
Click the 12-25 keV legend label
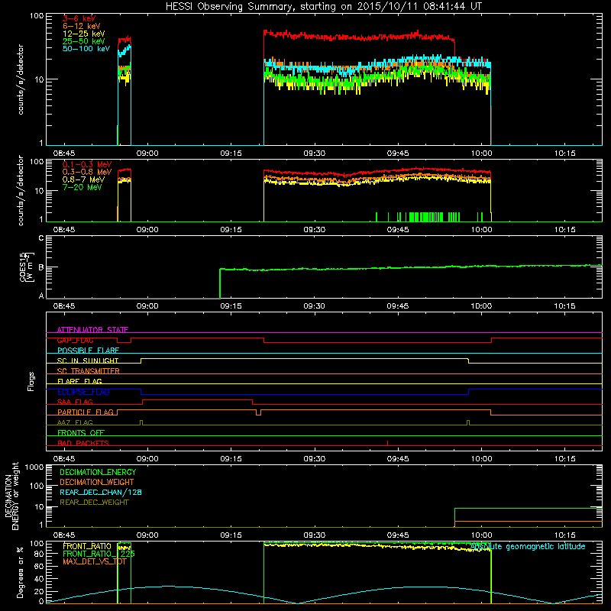84,34
